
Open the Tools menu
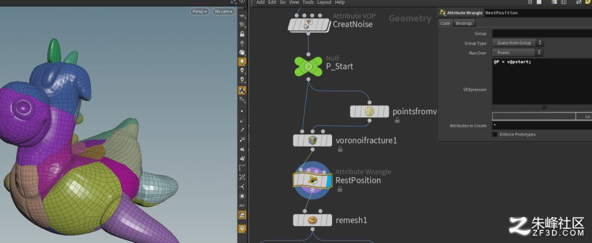pos(308,2)
